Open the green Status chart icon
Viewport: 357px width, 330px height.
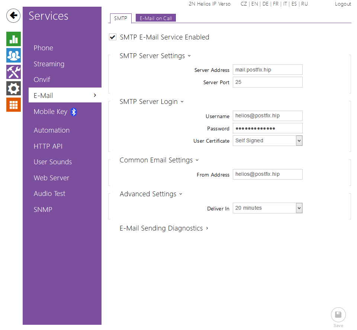pyautogui.click(x=13, y=39)
